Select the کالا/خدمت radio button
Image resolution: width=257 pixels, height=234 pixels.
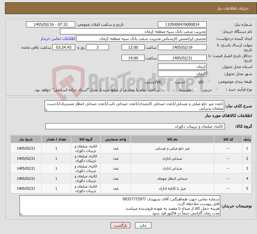tap(167, 81)
